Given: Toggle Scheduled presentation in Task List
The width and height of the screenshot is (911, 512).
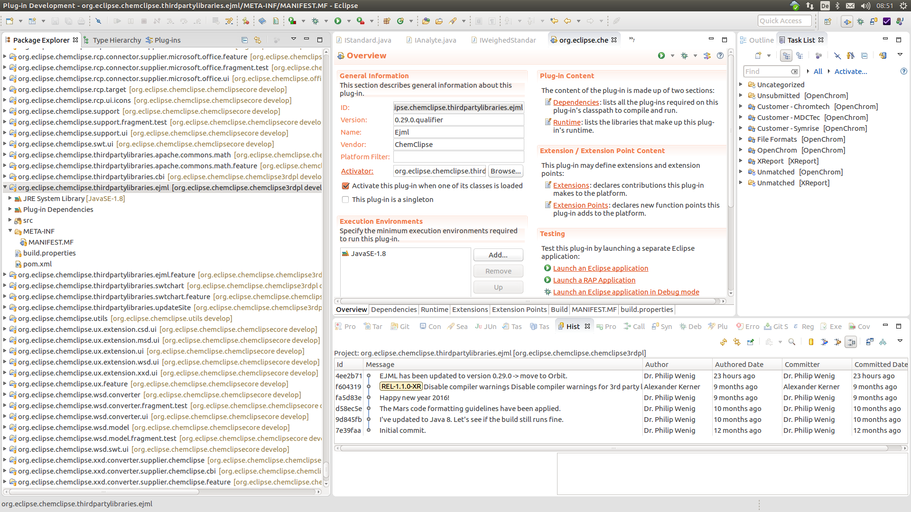Looking at the screenshot, I should point(799,55).
